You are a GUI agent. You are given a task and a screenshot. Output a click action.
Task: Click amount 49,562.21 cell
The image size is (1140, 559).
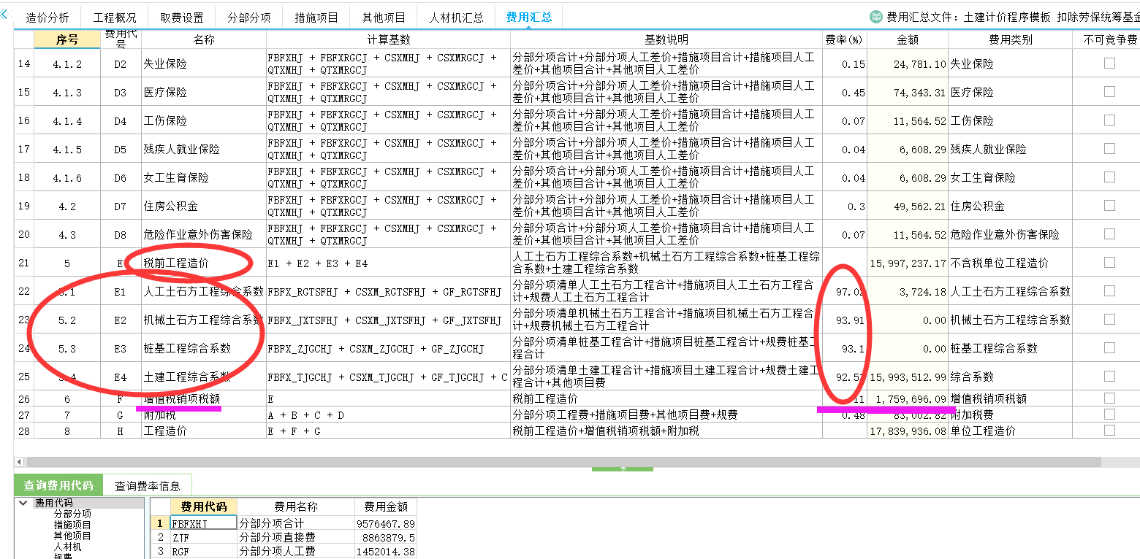(x=908, y=206)
